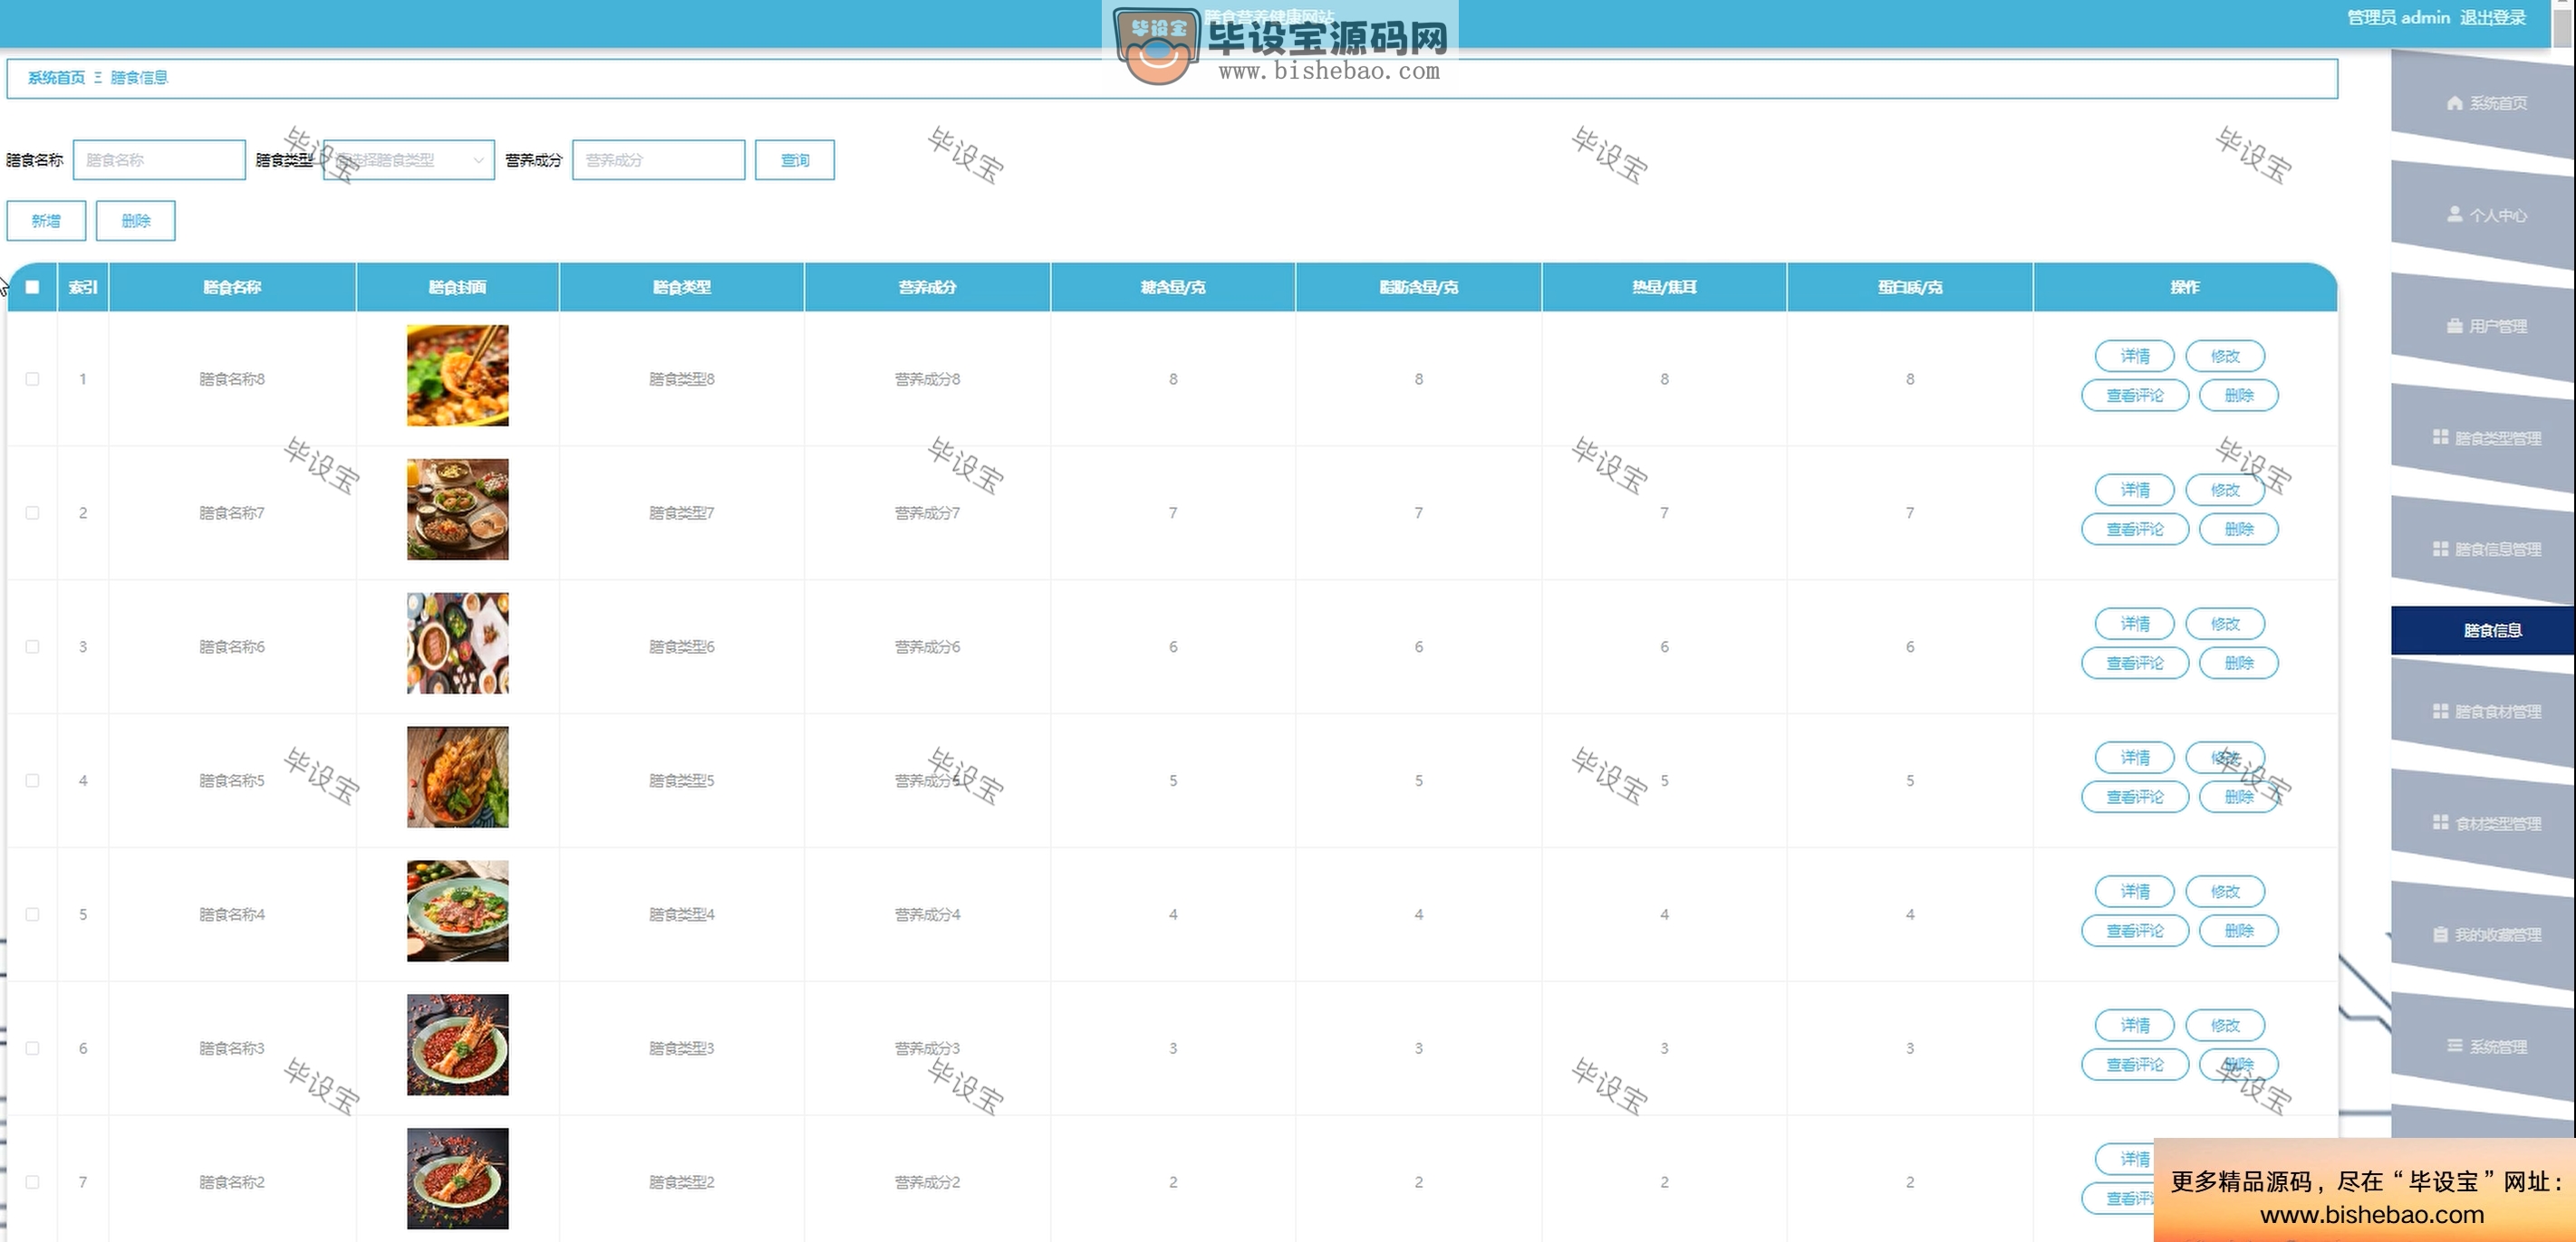Click the 膳食名称 column header
Image resolution: width=2576 pixels, height=1242 pixels.
point(232,287)
